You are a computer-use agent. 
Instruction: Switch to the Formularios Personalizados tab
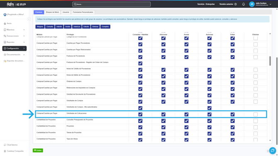point(83,12)
